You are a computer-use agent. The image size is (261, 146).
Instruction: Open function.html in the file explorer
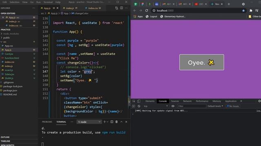coord(12,58)
